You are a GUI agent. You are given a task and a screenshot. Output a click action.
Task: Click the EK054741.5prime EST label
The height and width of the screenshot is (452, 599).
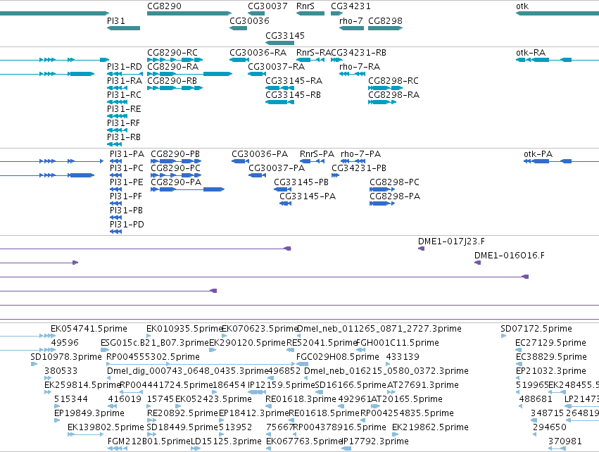(x=89, y=329)
